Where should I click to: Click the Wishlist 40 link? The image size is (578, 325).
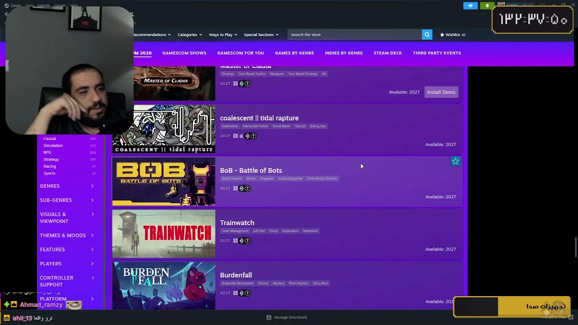click(453, 35)
